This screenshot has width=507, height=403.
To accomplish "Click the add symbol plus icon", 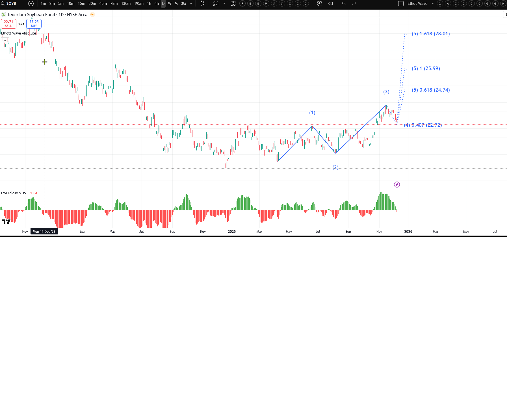I will click(31, 4).
